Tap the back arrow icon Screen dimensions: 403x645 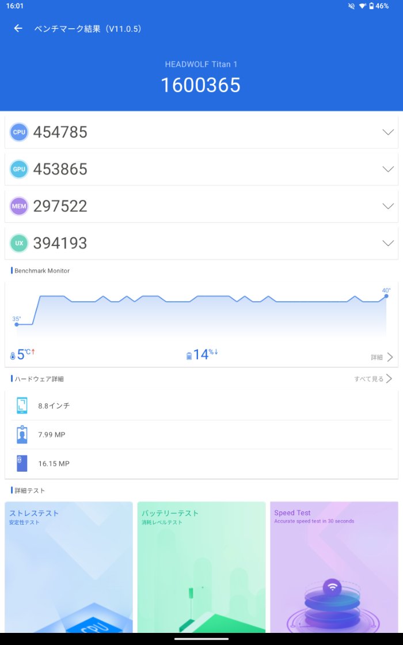[18, 28]
